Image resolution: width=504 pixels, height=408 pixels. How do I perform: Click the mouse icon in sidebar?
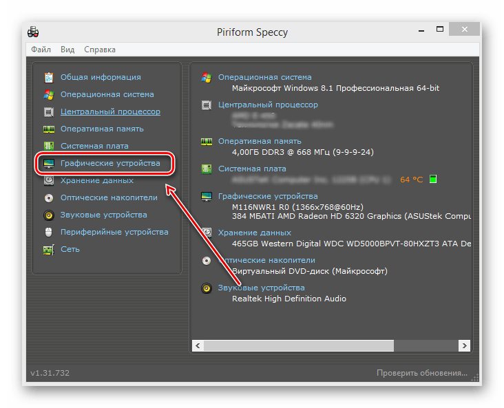(48, 232)
